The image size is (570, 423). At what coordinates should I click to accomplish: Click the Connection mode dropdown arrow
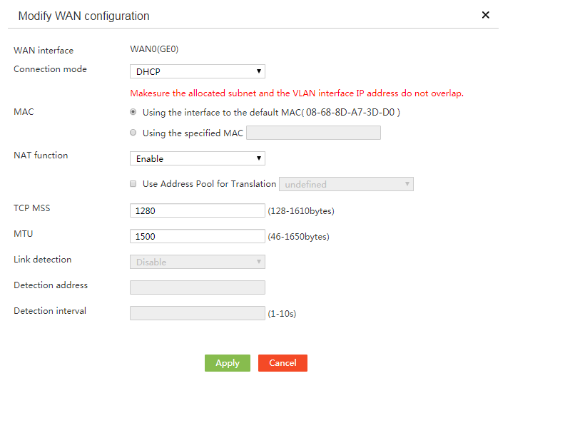(259, 71)
